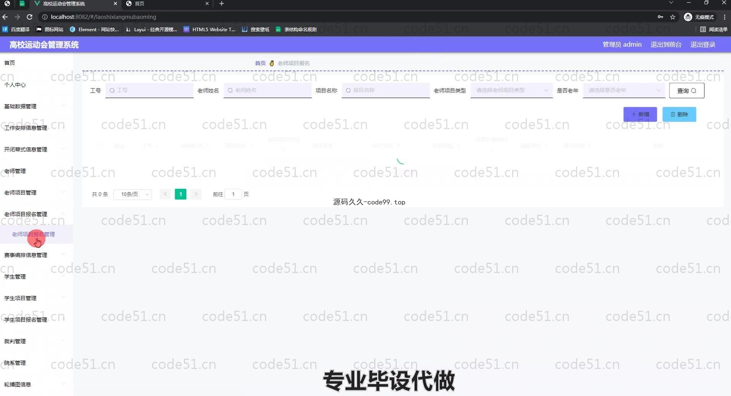This screenshot has height=396, width=731.
Task: Open the 搜索壁纸 bookmark
Action: [256, 29]
